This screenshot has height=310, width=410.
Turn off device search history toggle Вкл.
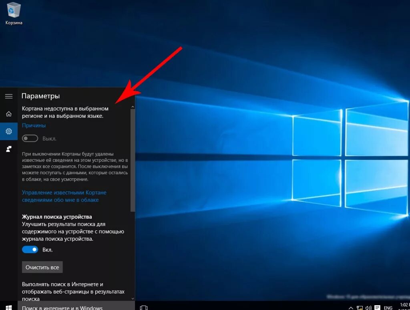30,250
